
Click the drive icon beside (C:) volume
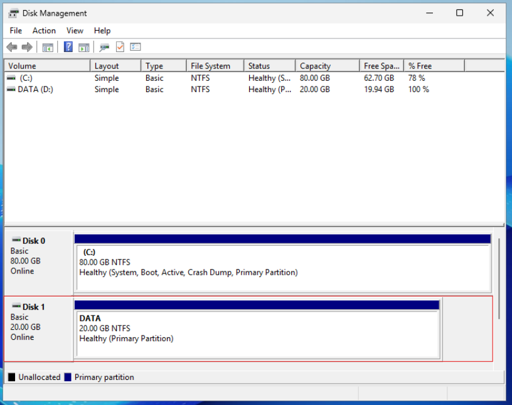pos(11,78)
